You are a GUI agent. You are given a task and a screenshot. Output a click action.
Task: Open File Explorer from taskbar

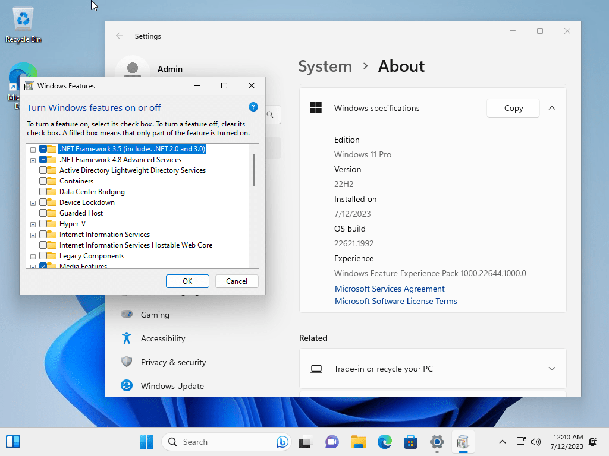pyautogui.click(x=359, y=442)
